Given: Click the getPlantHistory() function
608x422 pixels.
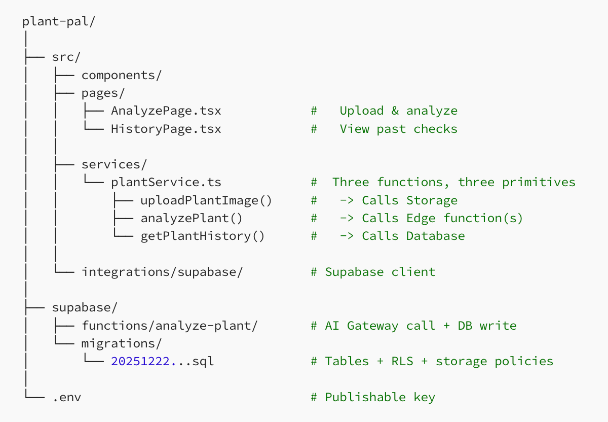Looking at the screenshot, I should 203,236.
